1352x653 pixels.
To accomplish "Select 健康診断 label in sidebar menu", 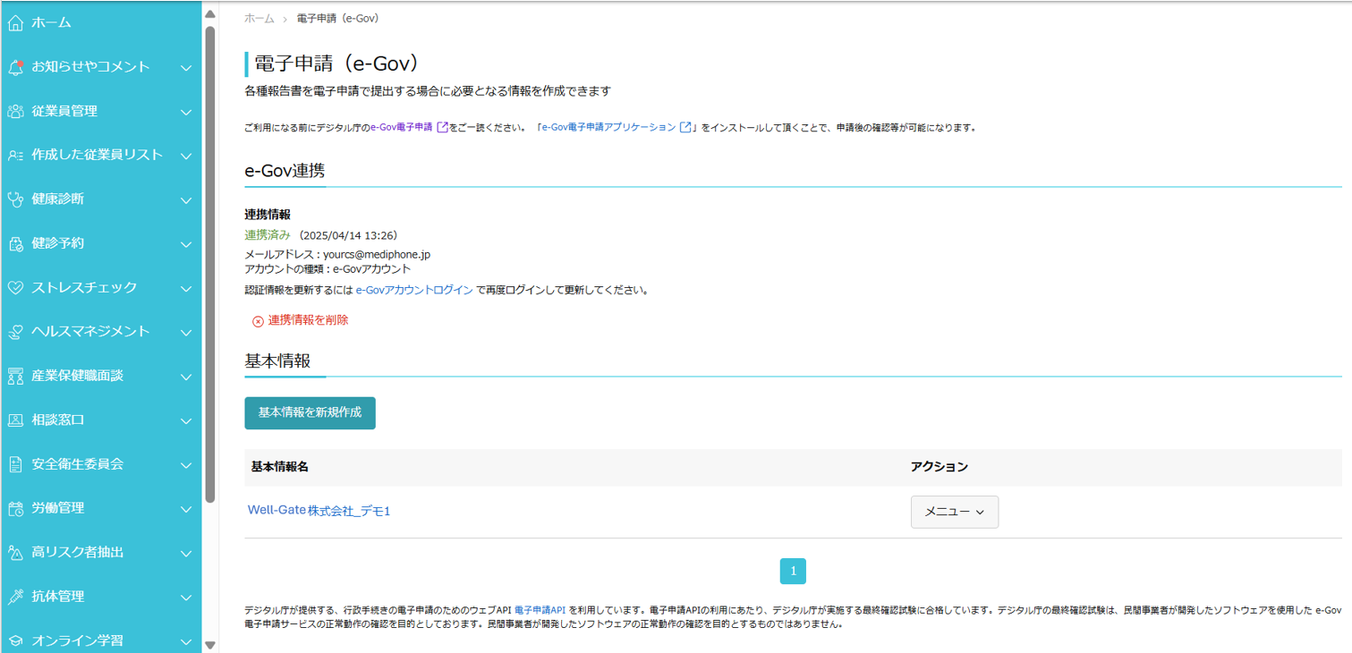I will click(x=57, y=199).
